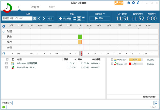Check the ManicTime - TRIAL row checkbox

[x=6, y=67]
